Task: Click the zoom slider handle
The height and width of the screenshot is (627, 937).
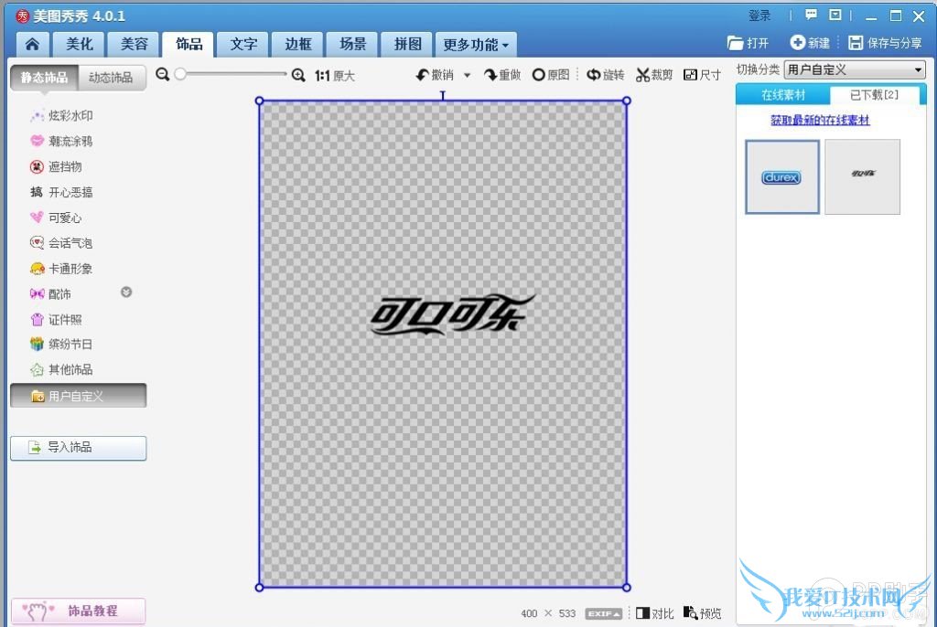Action: pos(180,75)
